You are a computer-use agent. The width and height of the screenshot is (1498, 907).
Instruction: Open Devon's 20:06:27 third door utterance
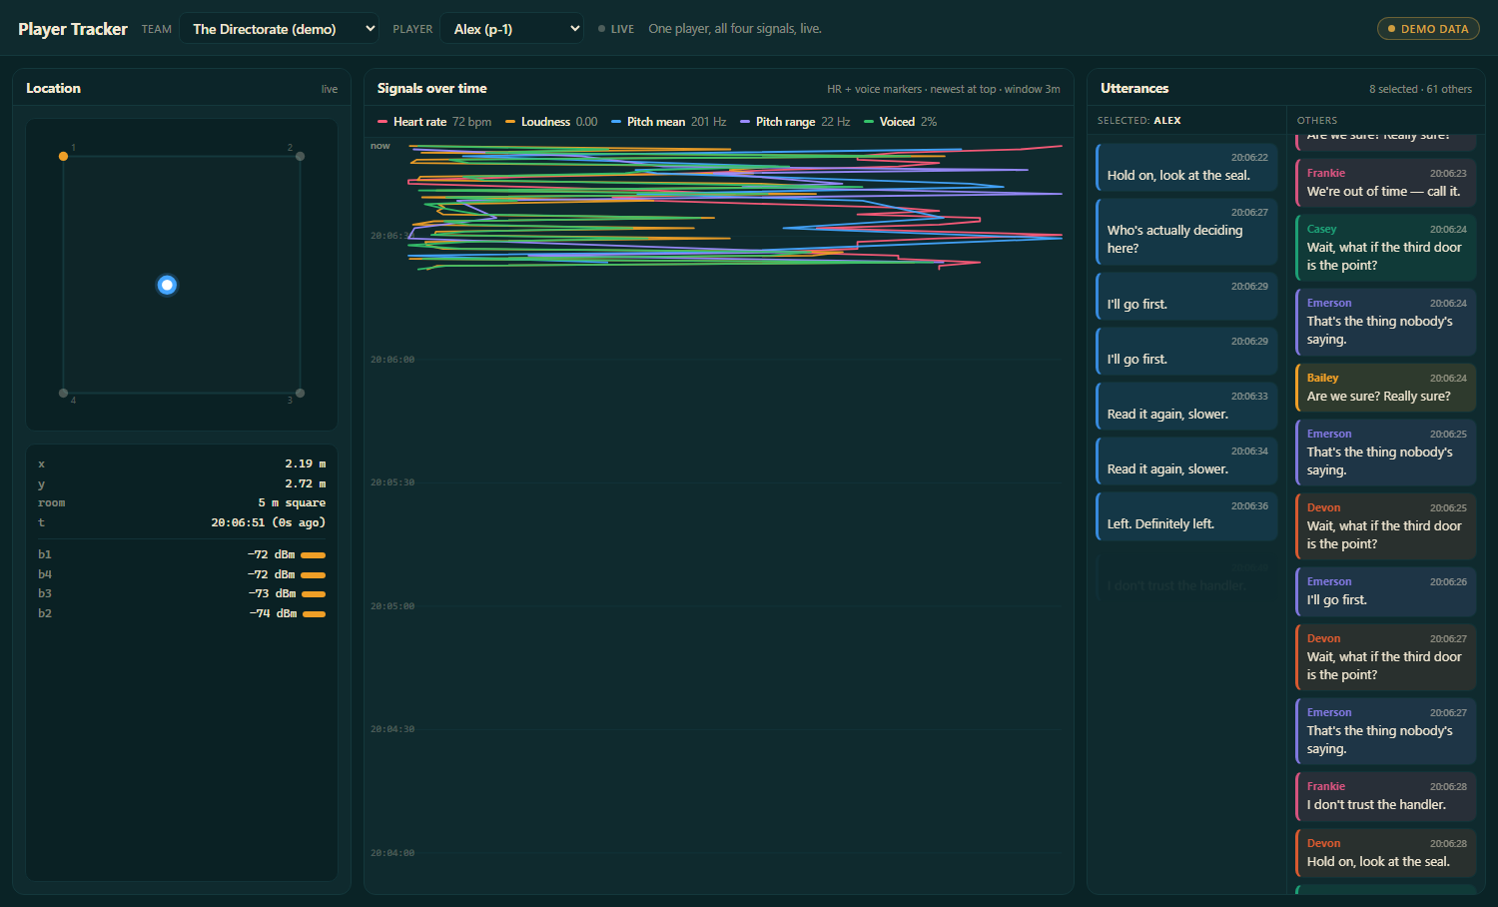click(x=1385, y=657)
